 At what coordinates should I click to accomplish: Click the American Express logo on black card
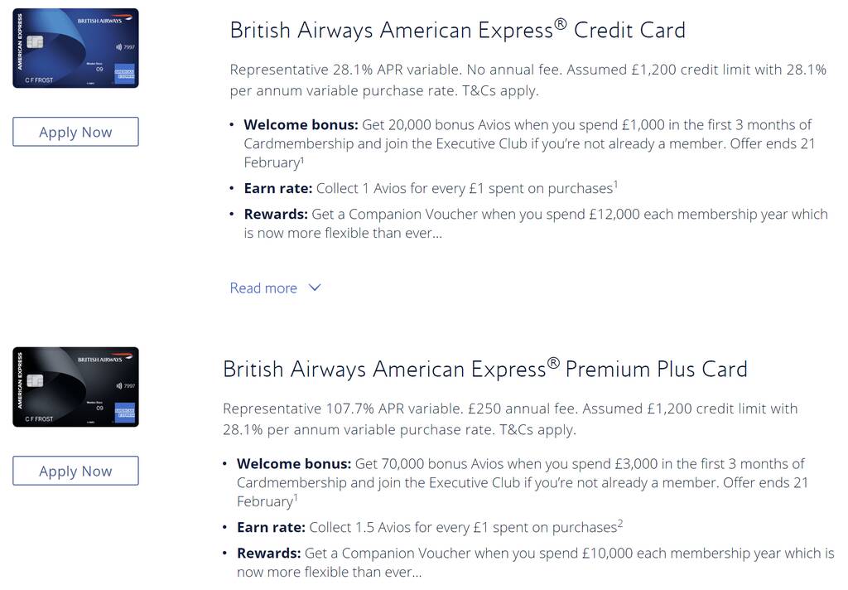(x=124, y=413)
